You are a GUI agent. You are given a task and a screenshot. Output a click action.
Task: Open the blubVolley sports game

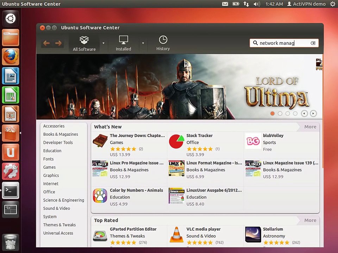282,145
